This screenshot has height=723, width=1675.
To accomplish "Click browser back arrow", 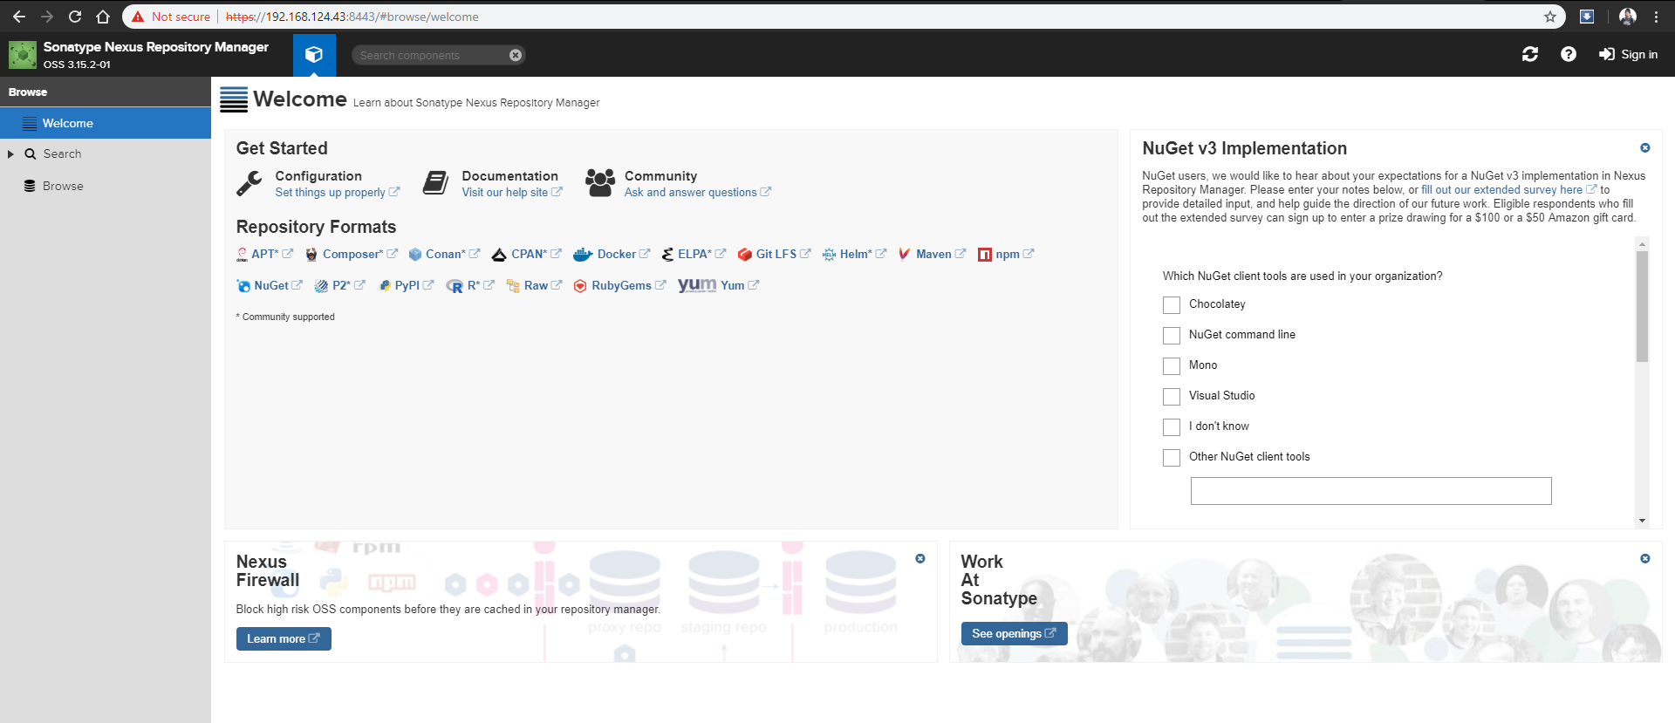I will [19, 17].
